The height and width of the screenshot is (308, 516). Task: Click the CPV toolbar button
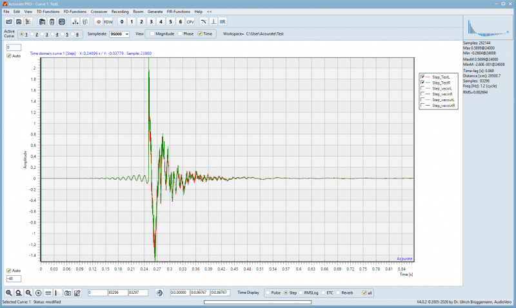coord(190,22)
